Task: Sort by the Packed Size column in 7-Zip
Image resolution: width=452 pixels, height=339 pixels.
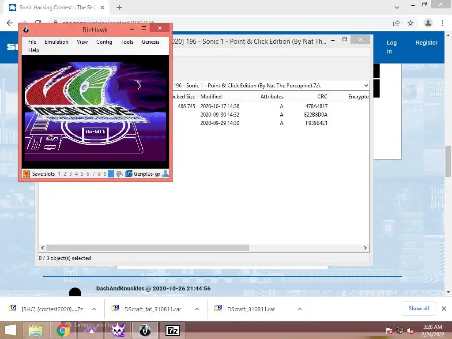Action: (x=184, y=97)
